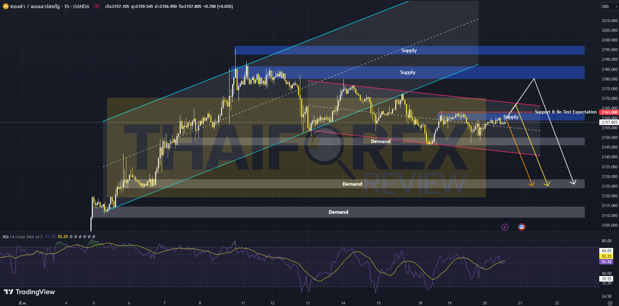Select the Support & Re-Test Expectation text
The height and width of the screenshot is (306, 619).
566,112
